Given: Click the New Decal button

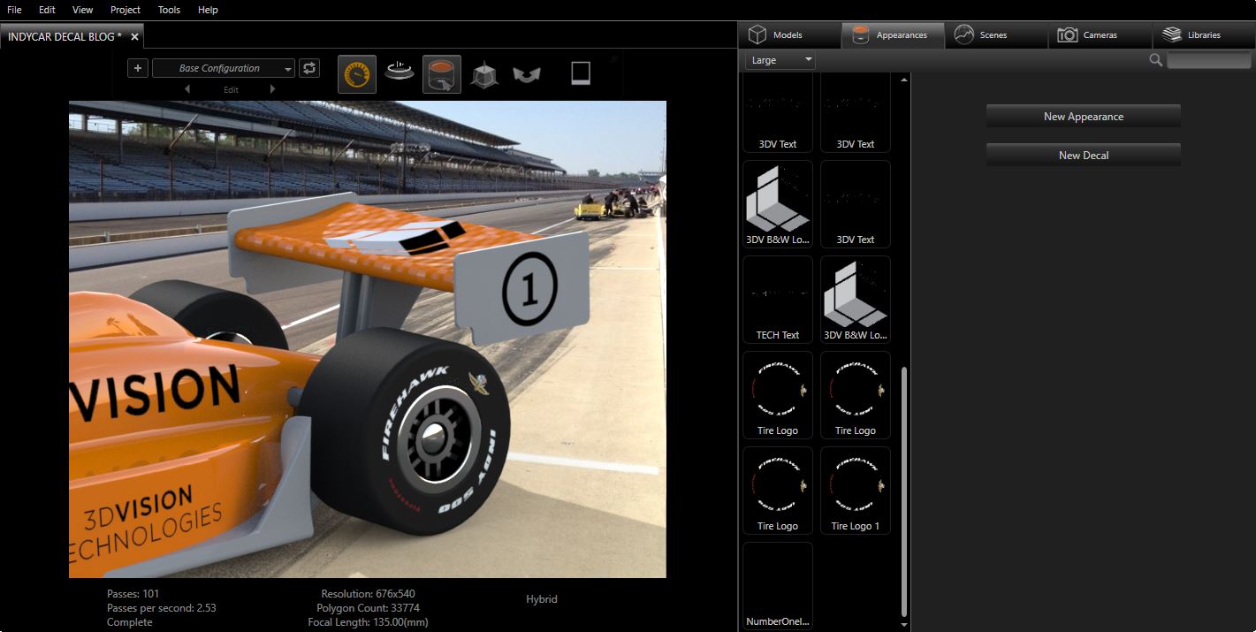Looking at the screenshot, I should tap(1083, 156).
